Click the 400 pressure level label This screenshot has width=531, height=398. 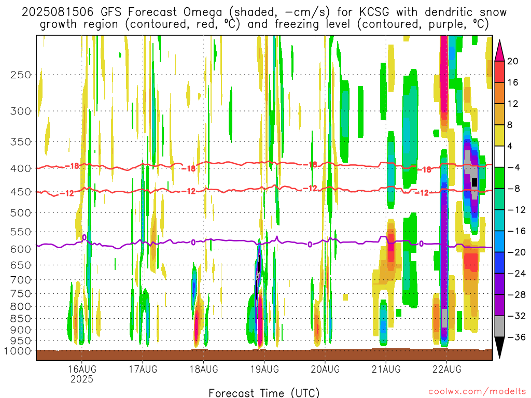click(21, 168)
